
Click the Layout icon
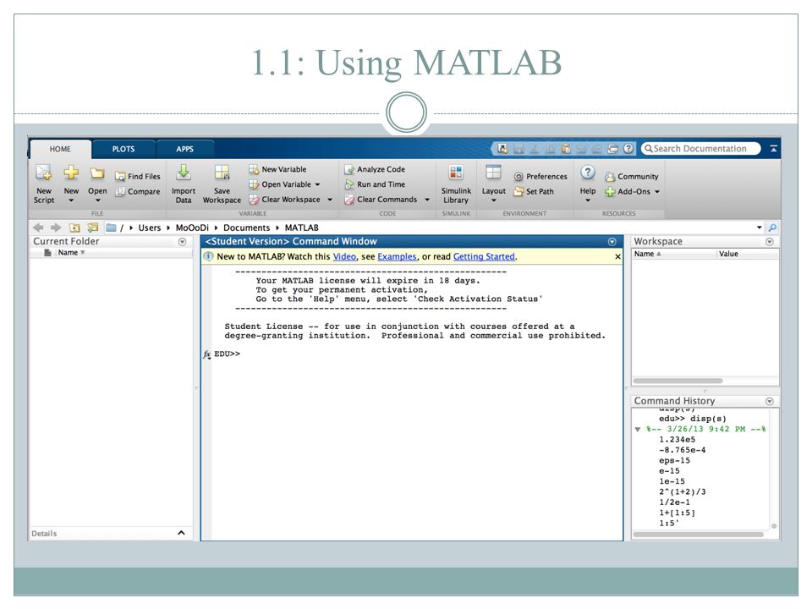click(x=493, y=173)
